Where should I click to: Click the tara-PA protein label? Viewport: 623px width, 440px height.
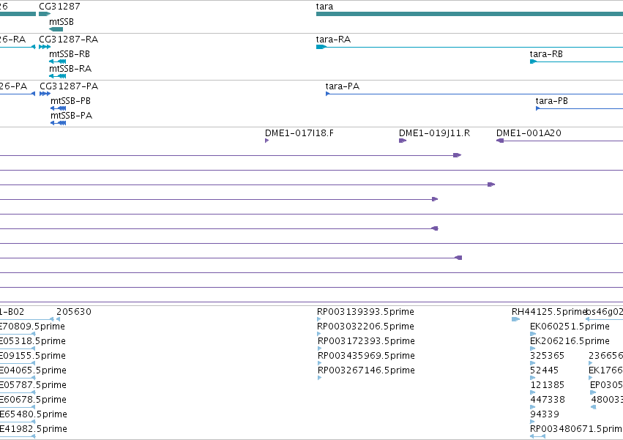click(342, 86)
